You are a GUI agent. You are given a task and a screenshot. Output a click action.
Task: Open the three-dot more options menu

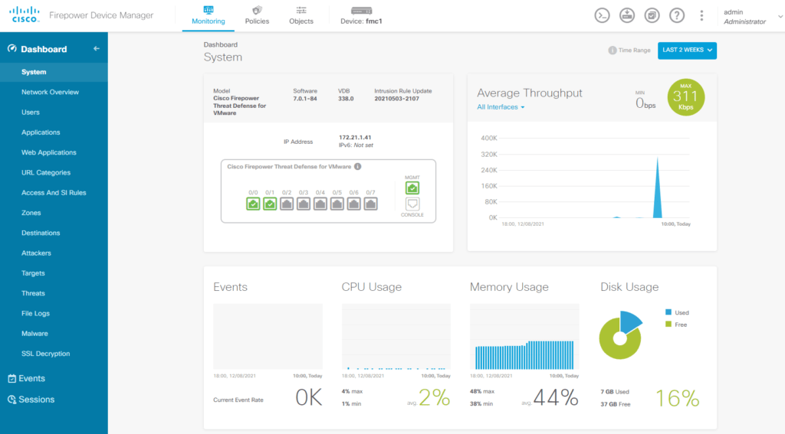[701, 15]
